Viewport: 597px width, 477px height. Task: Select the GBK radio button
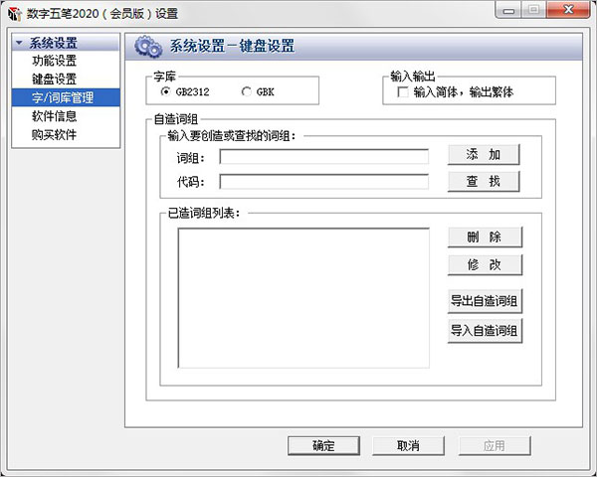(x=247, y=91)
